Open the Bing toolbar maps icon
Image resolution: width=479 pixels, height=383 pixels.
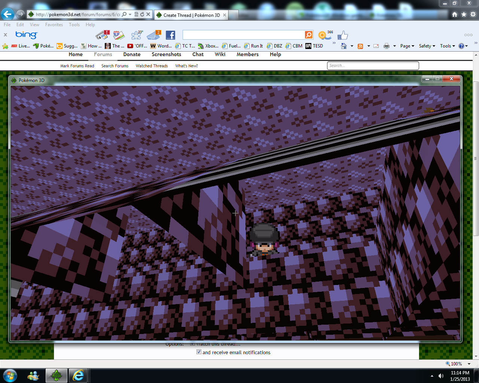(x=119, y=35)
